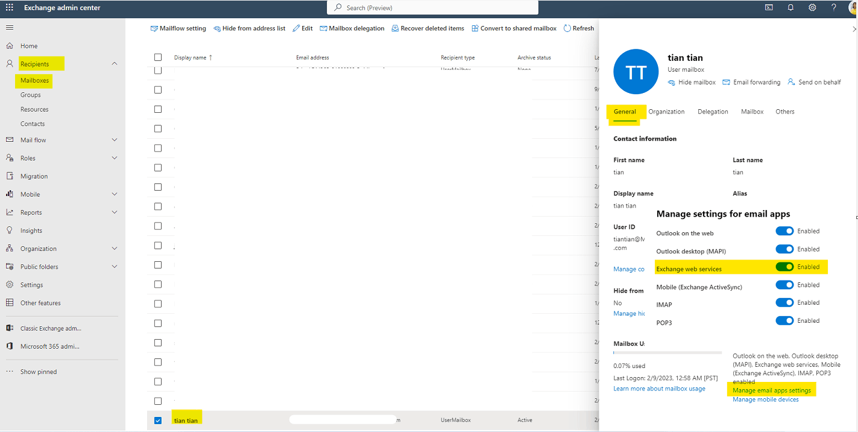Go to Home in the sidebar
This screenshot has width=858, height=432.
(29, 46)
